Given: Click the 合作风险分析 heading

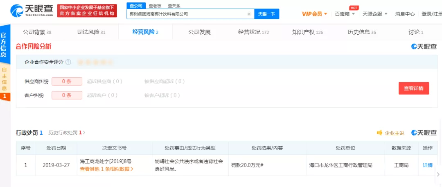Looking at the screenshot, I should (x=34, y=47).
